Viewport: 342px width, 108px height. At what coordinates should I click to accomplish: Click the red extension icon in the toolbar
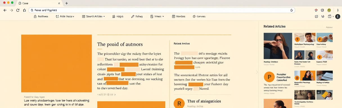point(316,10)
